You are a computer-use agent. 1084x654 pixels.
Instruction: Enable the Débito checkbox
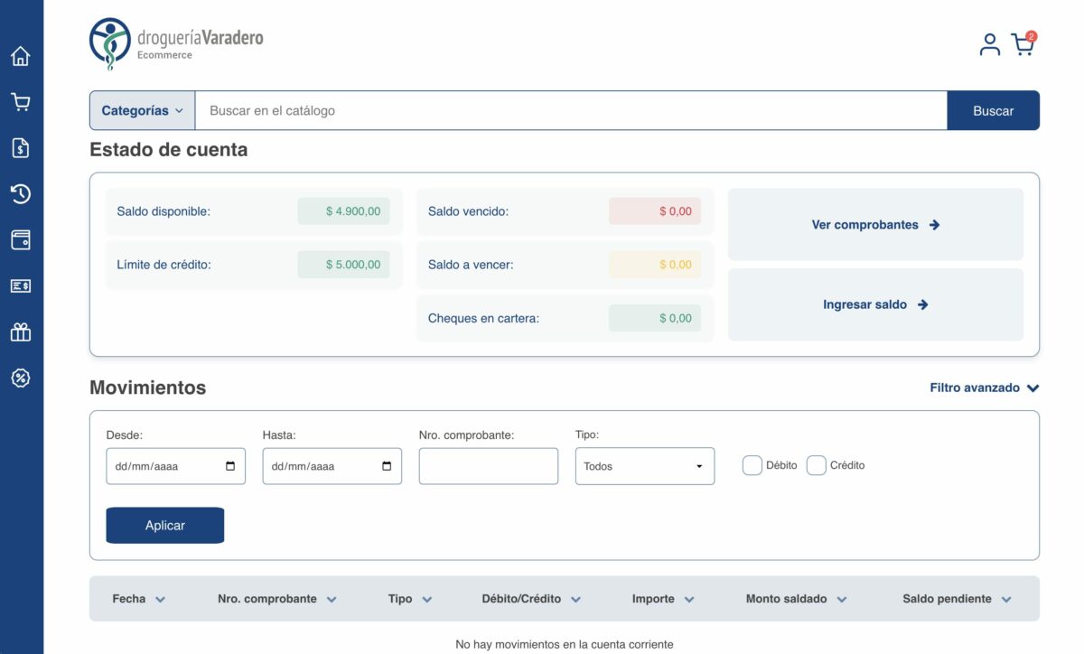pos(752,465)
